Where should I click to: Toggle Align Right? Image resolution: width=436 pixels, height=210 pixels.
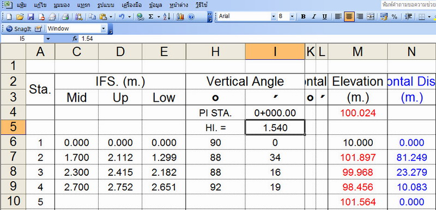pos(360,17)
